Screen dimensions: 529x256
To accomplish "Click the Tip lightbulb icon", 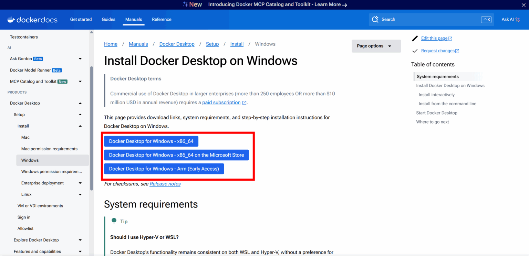I will [x=114, y=221].
